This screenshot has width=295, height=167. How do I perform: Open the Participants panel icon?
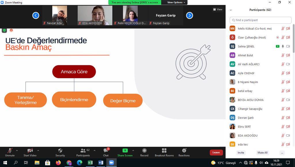coord(83,151)
